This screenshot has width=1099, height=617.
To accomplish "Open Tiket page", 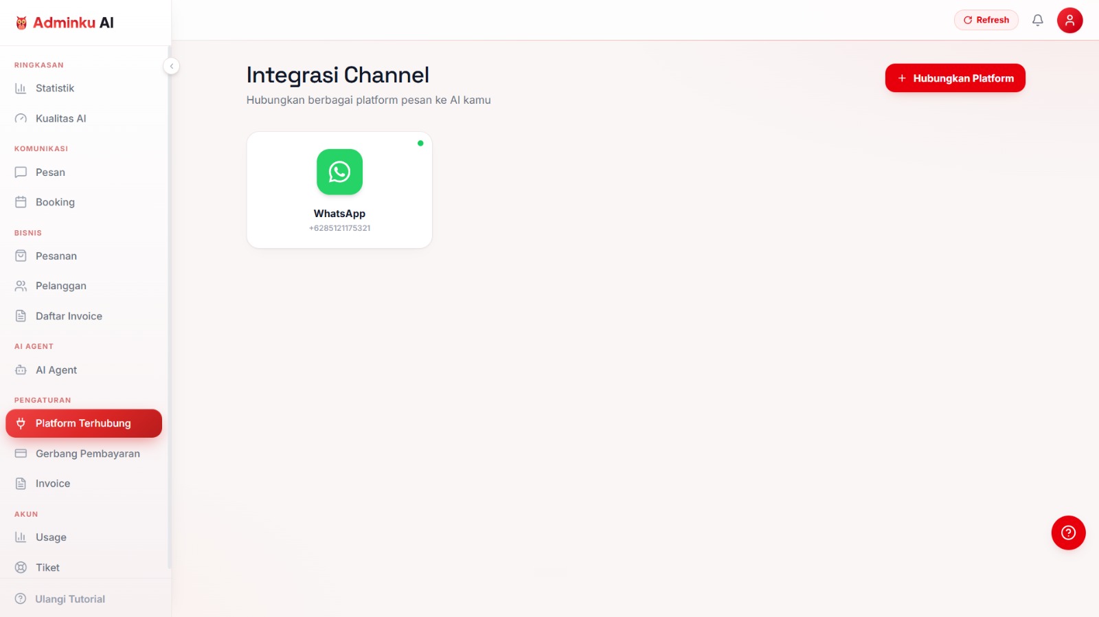I will point(84,568).
